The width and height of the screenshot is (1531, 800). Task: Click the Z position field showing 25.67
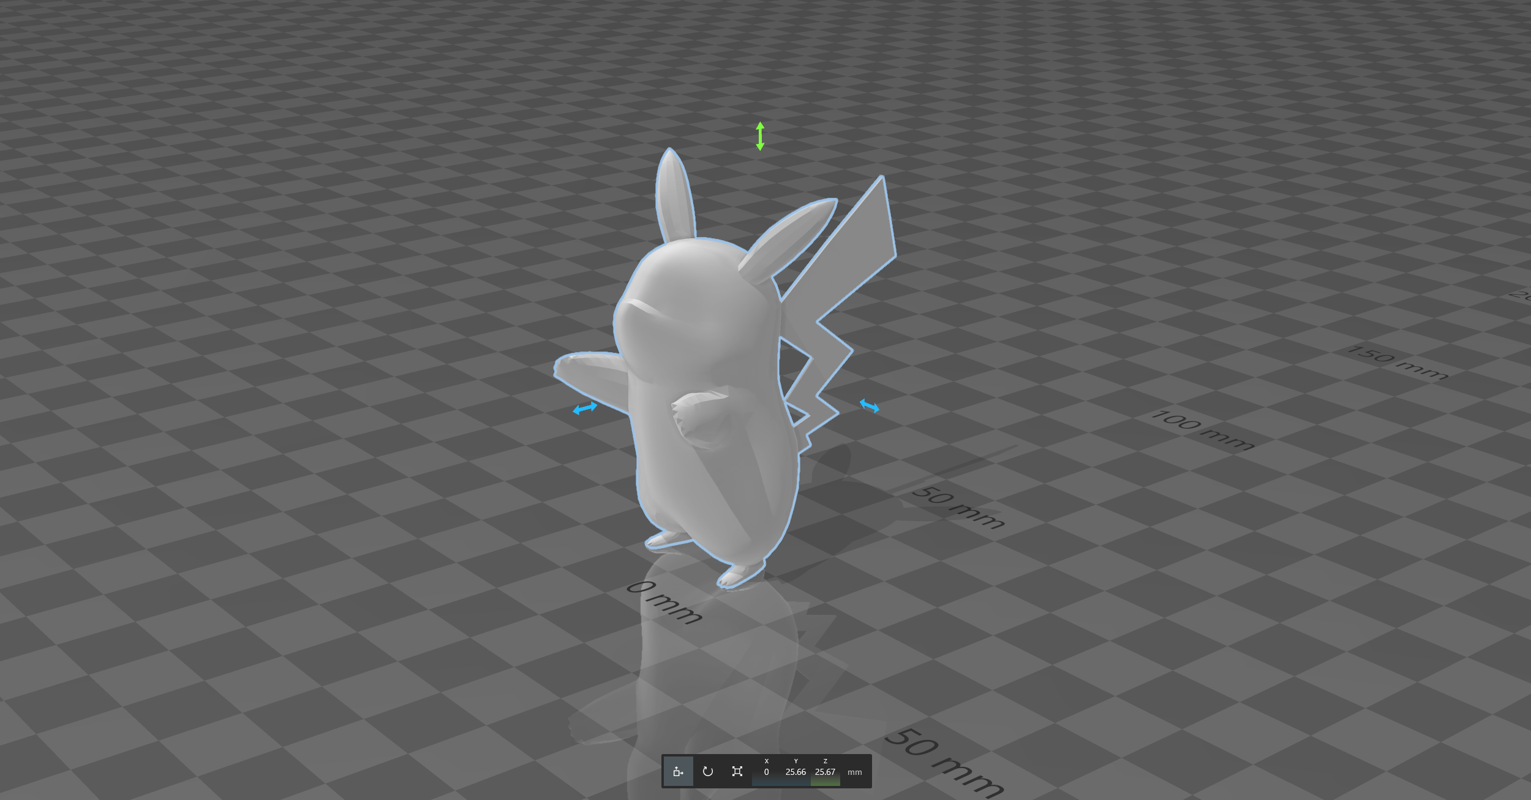click(x=825, y=772)
